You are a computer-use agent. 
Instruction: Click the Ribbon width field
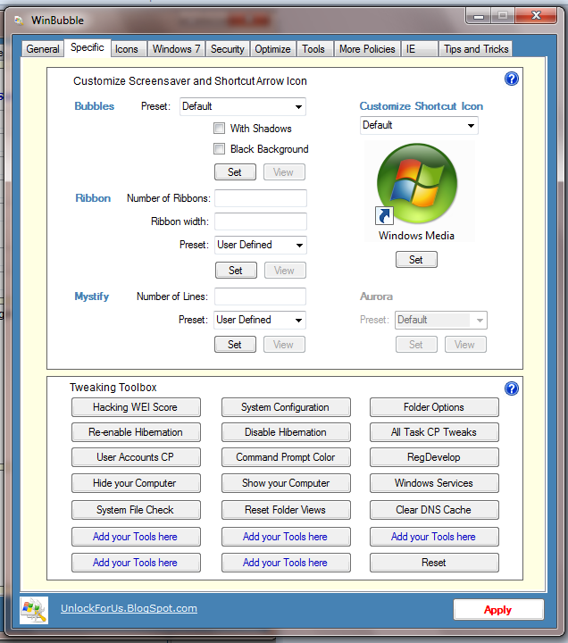tap(261, 221)
